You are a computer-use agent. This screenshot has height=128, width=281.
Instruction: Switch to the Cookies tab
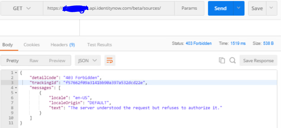32,45
